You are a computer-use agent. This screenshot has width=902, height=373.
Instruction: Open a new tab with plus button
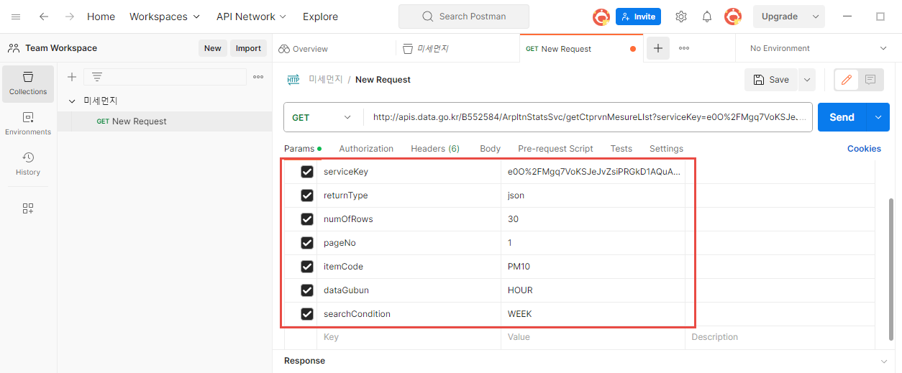pos(657,48)
